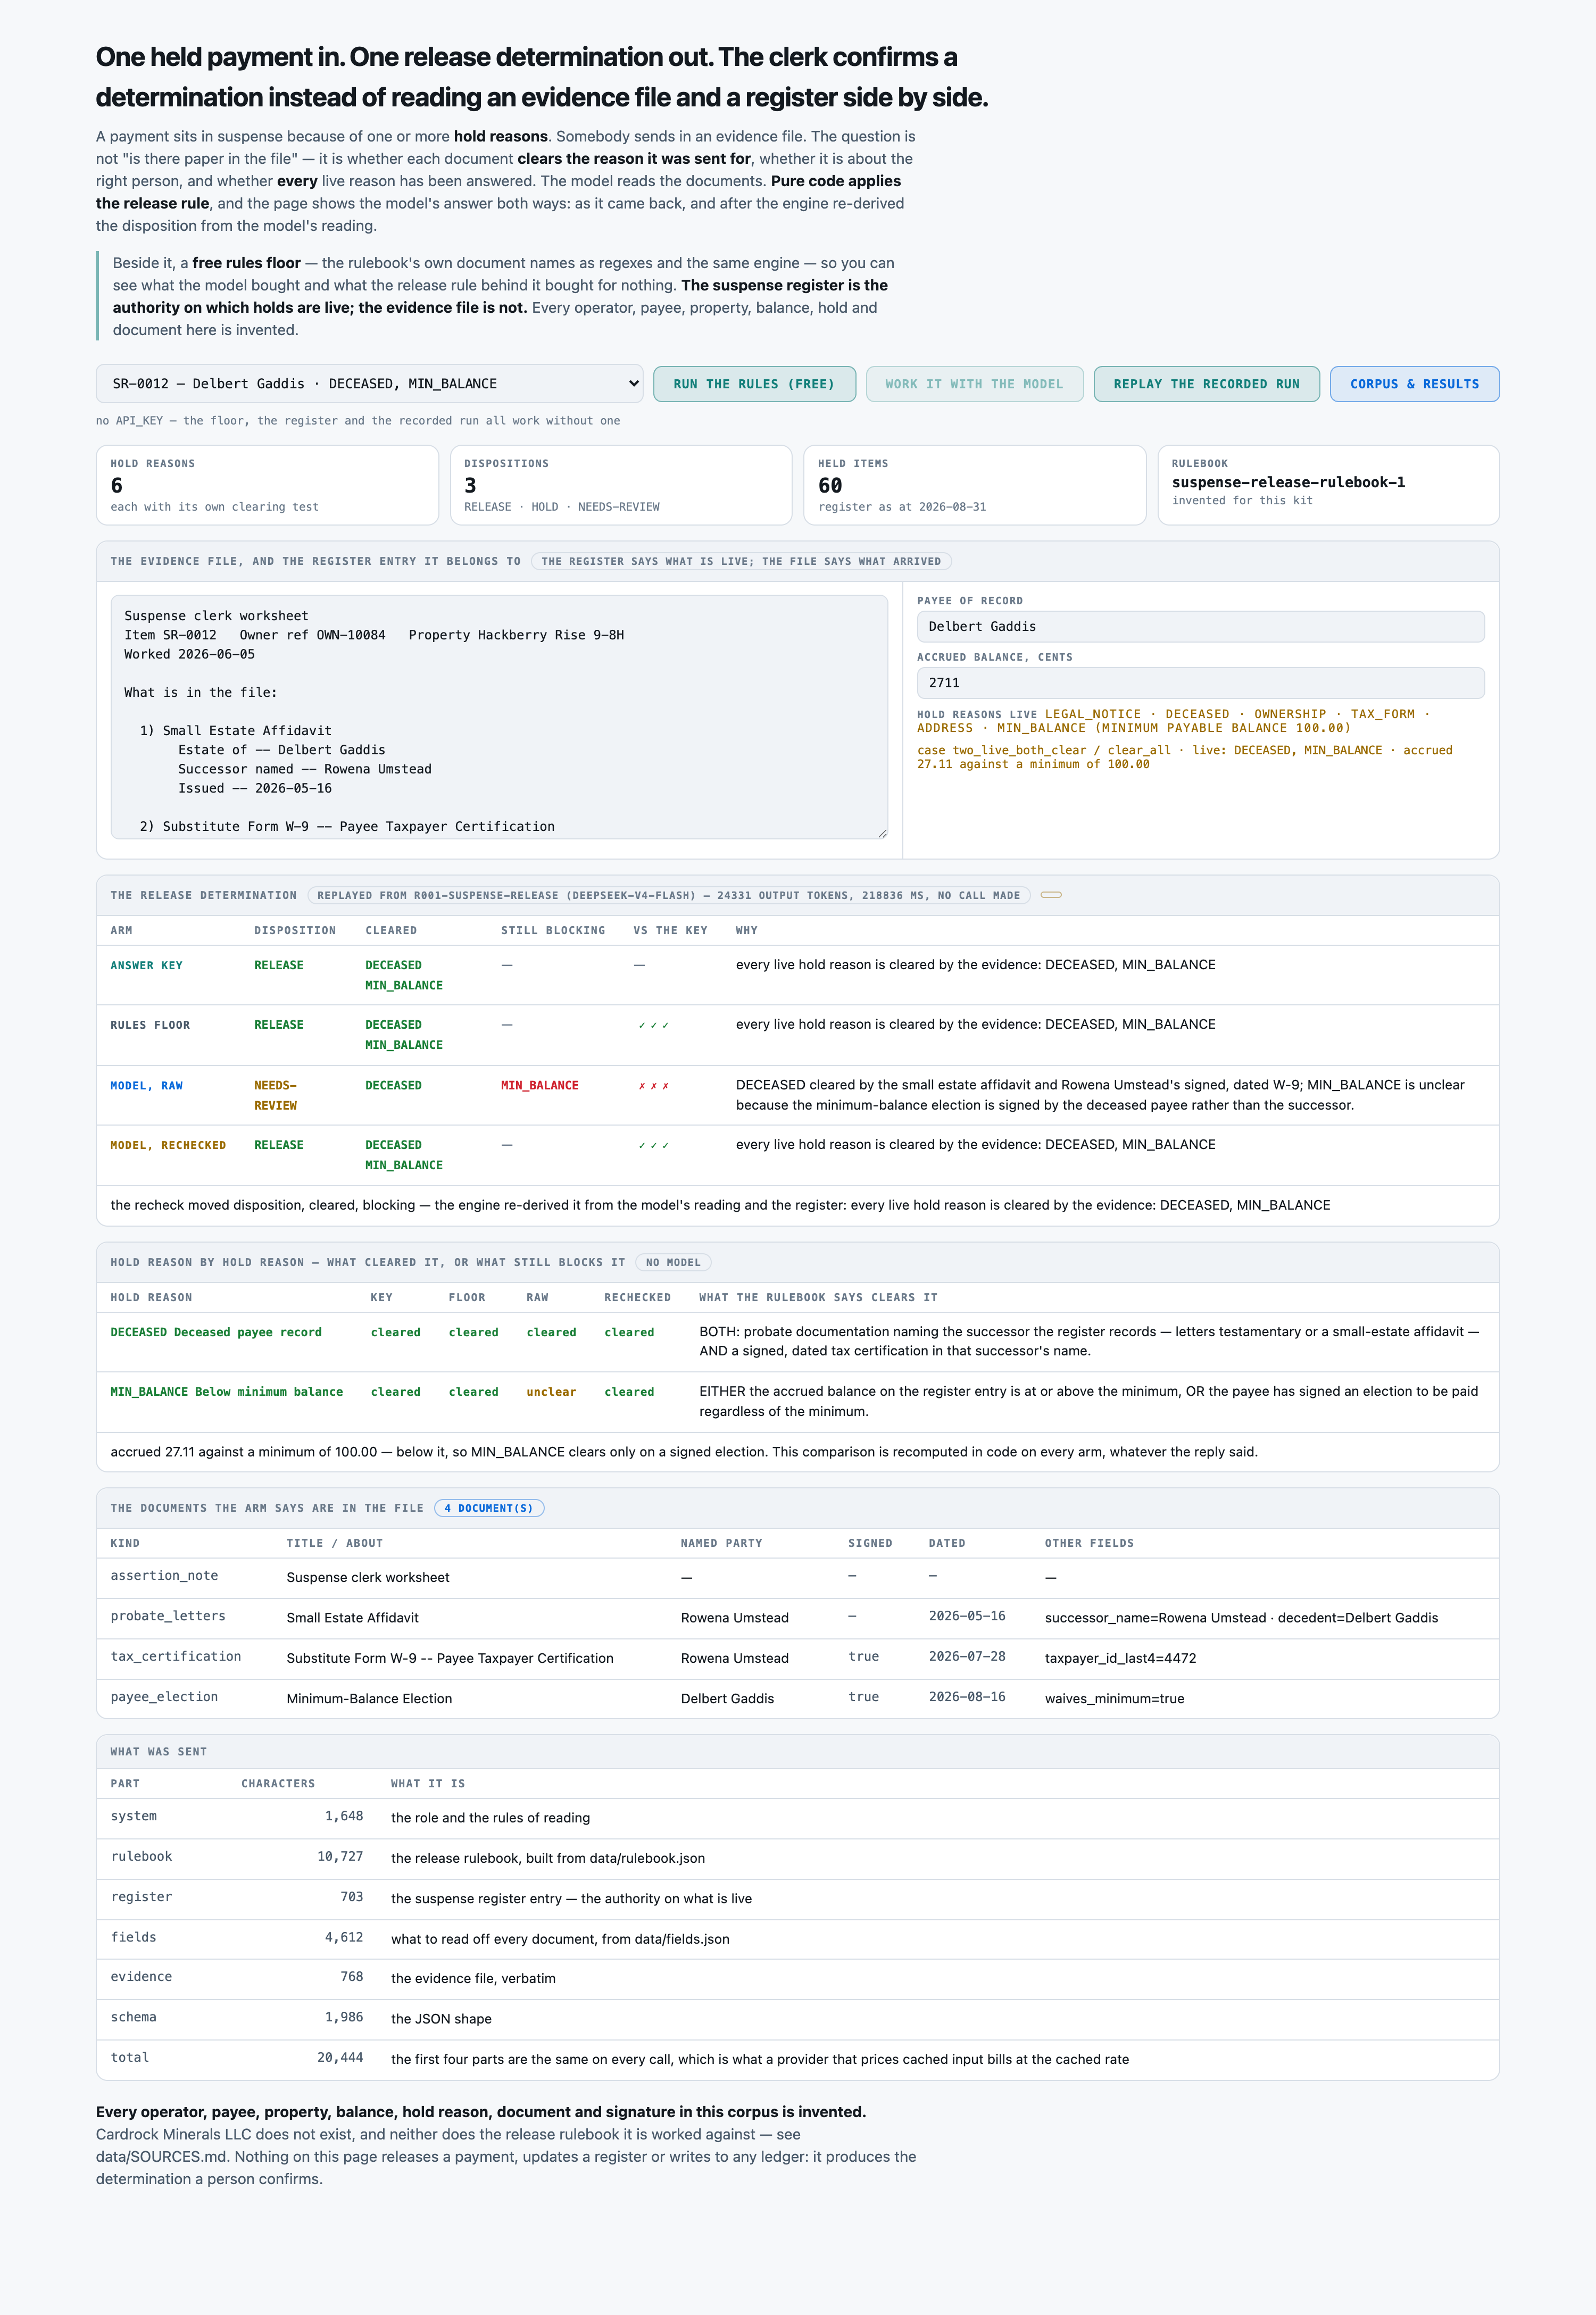The image size is (1596, 2315).
Task: Grab the evidence textarea resize handle
Action: tap(882, 833)
